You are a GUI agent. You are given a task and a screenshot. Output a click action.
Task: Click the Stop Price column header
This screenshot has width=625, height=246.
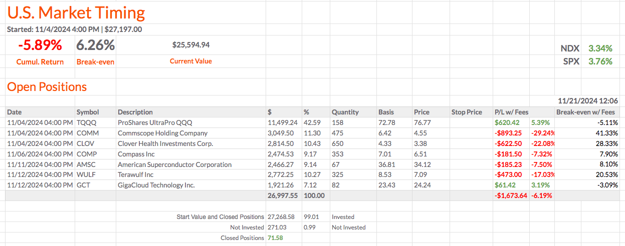(467, 112)
